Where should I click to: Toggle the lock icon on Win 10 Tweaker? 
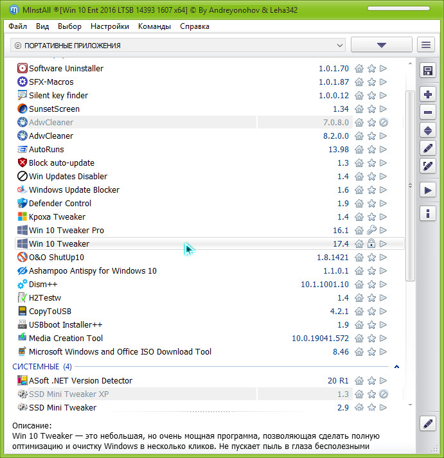[371, 244]
